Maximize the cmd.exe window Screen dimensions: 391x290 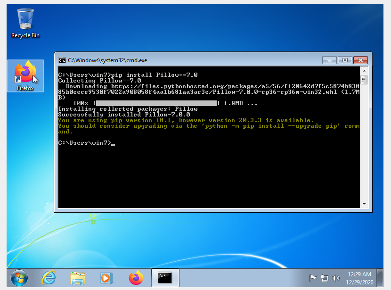coord(345,60)
